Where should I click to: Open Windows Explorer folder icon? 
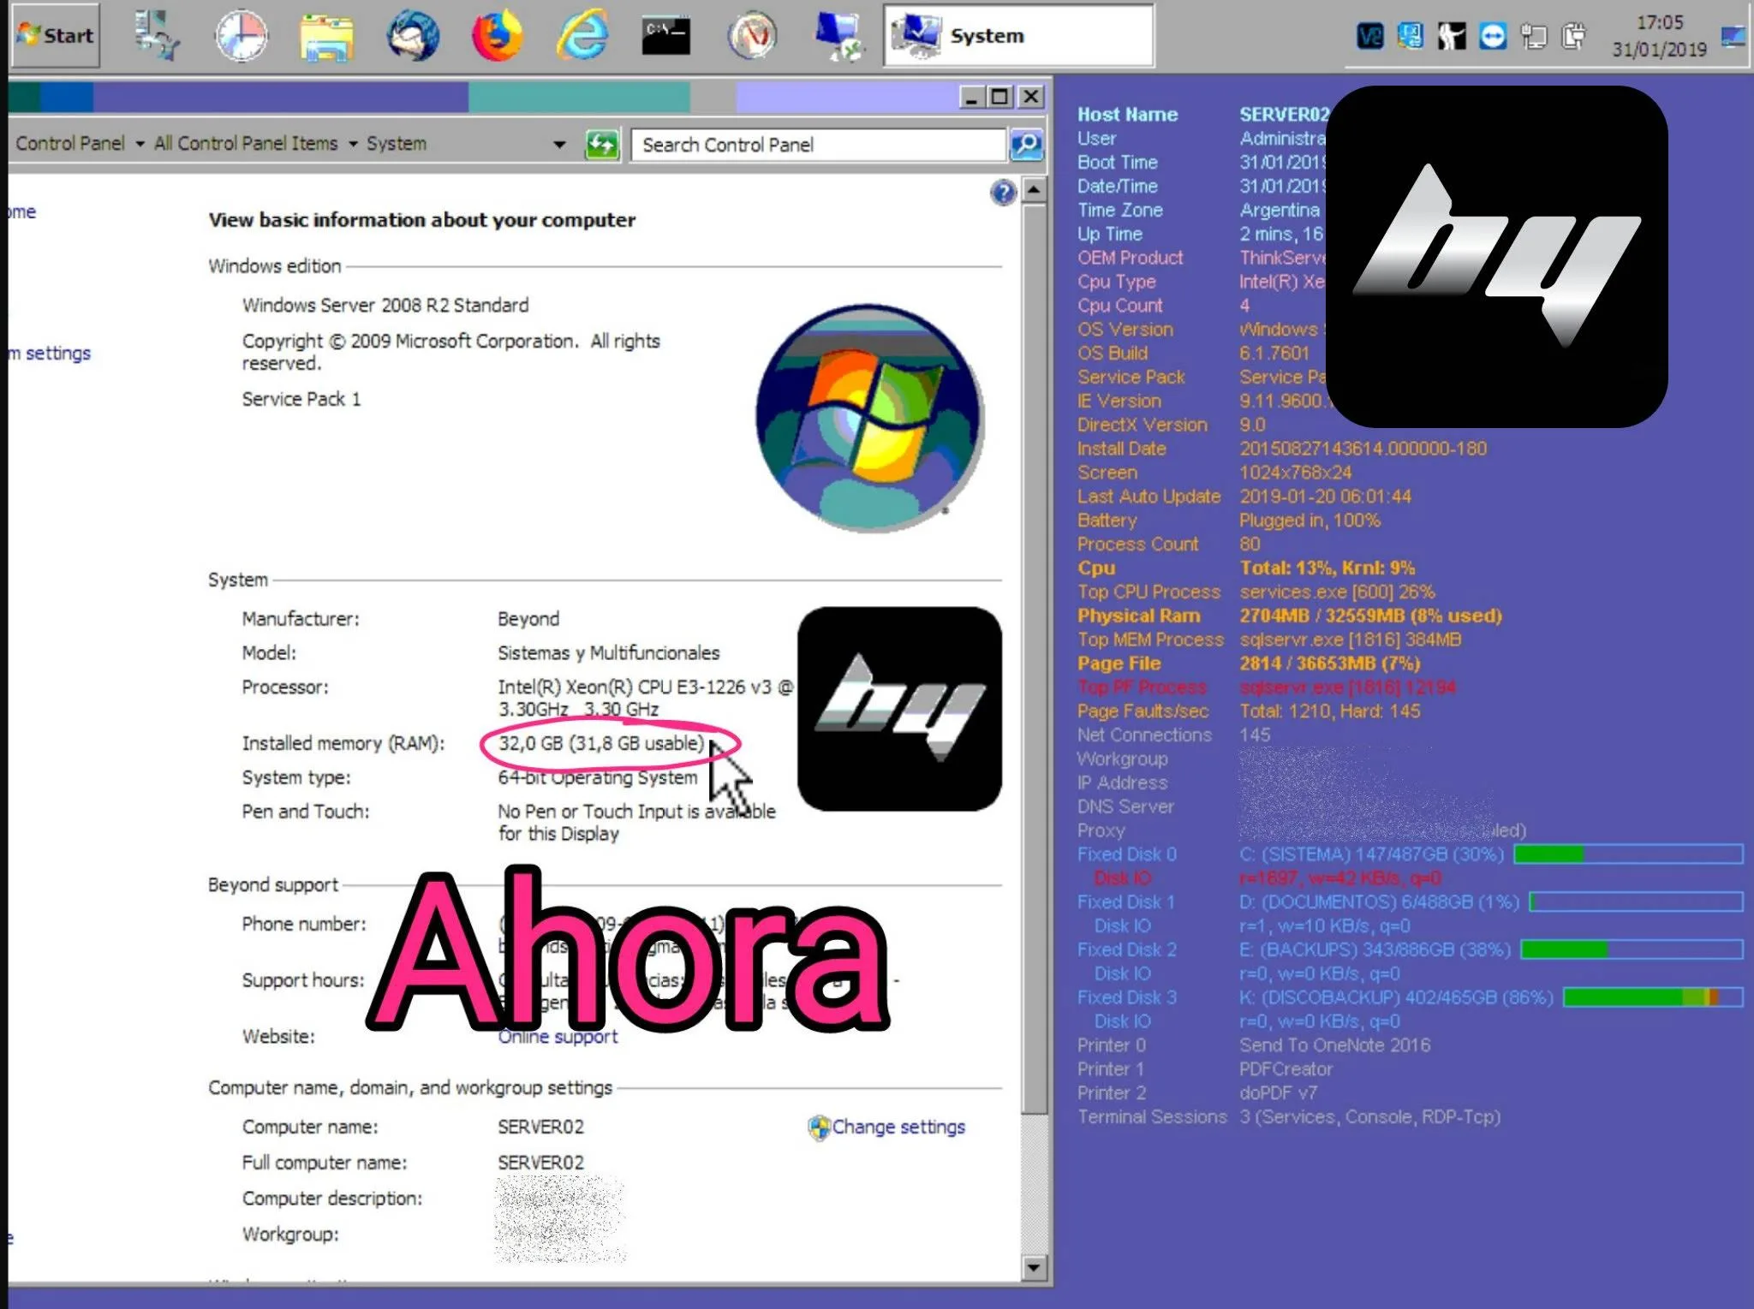click(x=326, y=37)
